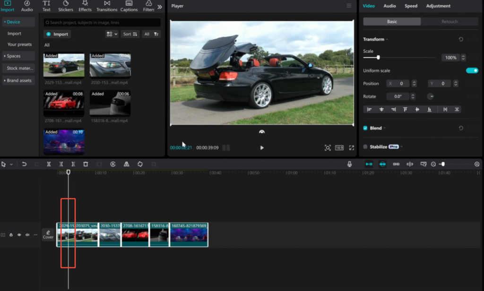This screenshot has width=484, height=291.
Task: Enable the Uniform scale toggle
Action: point(472,70)
